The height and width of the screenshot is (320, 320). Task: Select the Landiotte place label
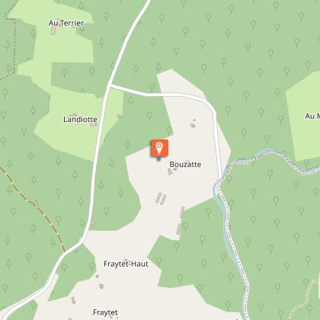80,120
